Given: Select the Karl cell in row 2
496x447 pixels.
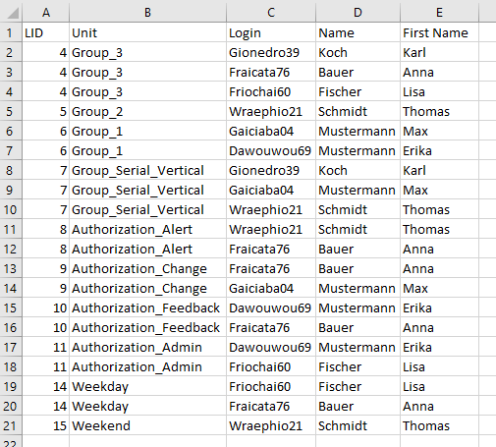Looking at the screenshot, I should 439,52.
